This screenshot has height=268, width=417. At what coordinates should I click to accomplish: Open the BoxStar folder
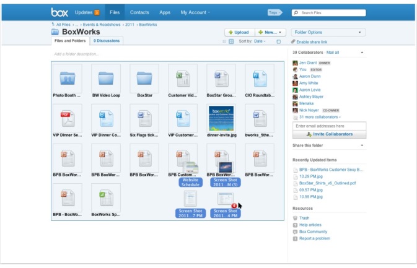click(x=144, y=79)
